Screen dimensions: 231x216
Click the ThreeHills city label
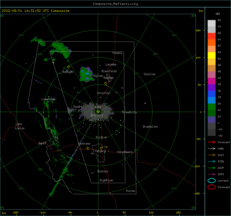129,112
